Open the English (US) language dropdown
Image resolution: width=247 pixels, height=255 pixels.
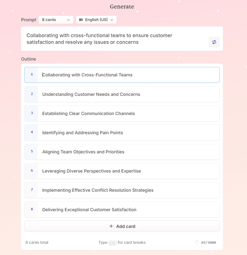pos(96,20)
